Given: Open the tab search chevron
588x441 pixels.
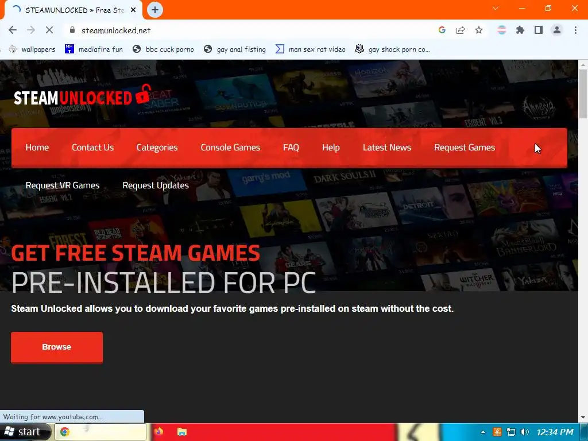Looking at the screenshot, I should pyautogui.click(x=496, y=8).
